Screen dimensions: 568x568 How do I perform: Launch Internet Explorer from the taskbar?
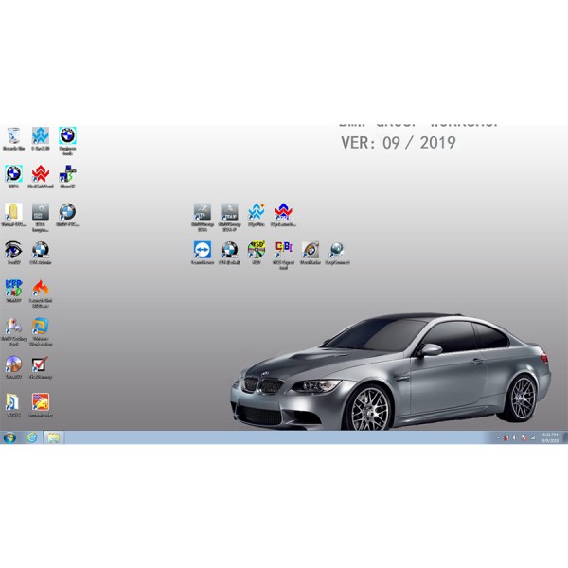coord(32,437)
